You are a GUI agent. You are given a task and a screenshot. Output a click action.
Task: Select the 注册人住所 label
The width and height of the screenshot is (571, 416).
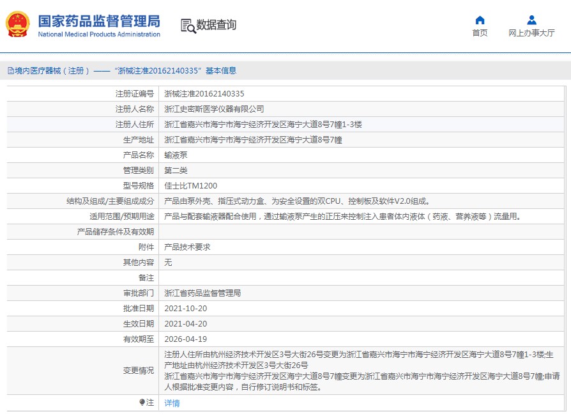coord(135,124)
